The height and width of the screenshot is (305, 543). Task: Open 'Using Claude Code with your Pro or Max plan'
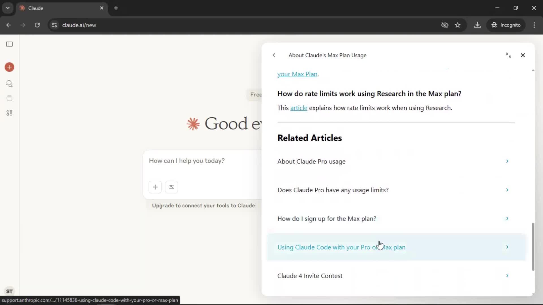[x=396, y=247]
